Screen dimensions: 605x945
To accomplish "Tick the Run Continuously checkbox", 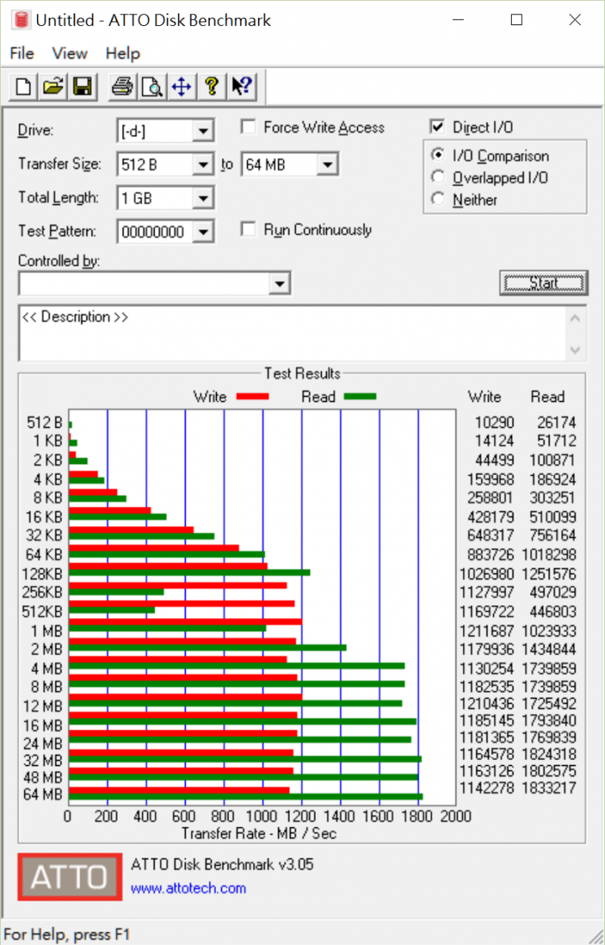I will click(248, 230).
